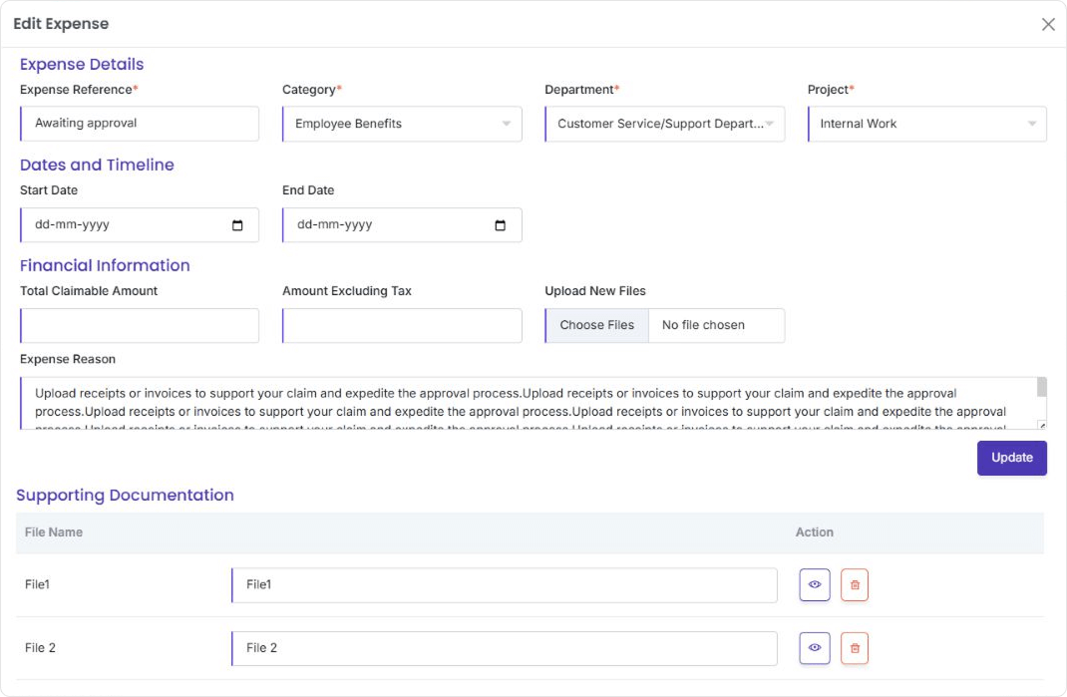Expand the Category dropdown
The height and width of the screenshot is (697, 1067).
pos(402,125)
